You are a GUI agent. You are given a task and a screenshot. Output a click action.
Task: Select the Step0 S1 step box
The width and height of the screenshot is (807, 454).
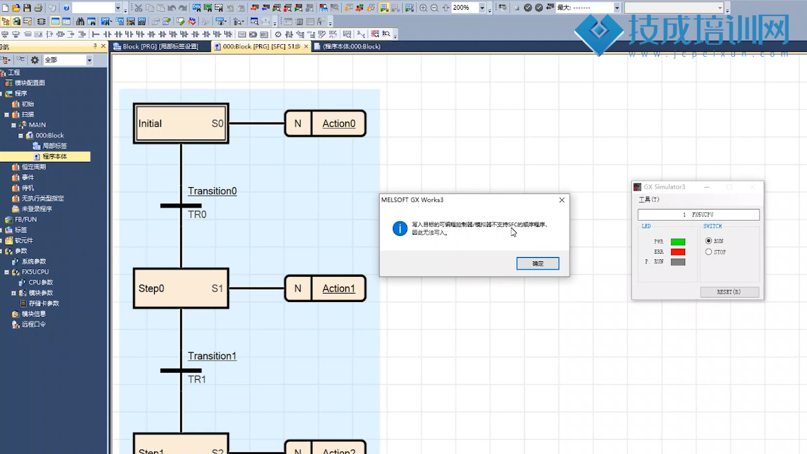coord(181,288)
